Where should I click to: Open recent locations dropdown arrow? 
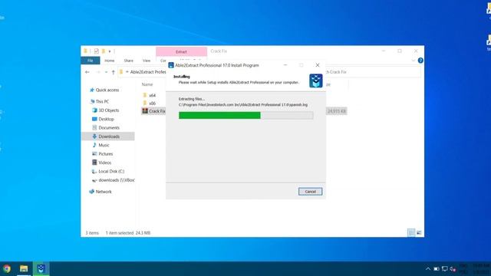tap(106, 72)
